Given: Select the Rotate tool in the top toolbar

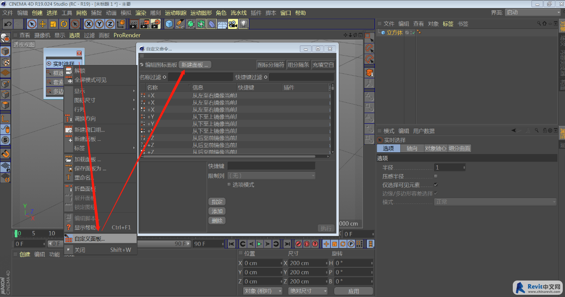Looking at the screenshot, I should coord(64,24).
